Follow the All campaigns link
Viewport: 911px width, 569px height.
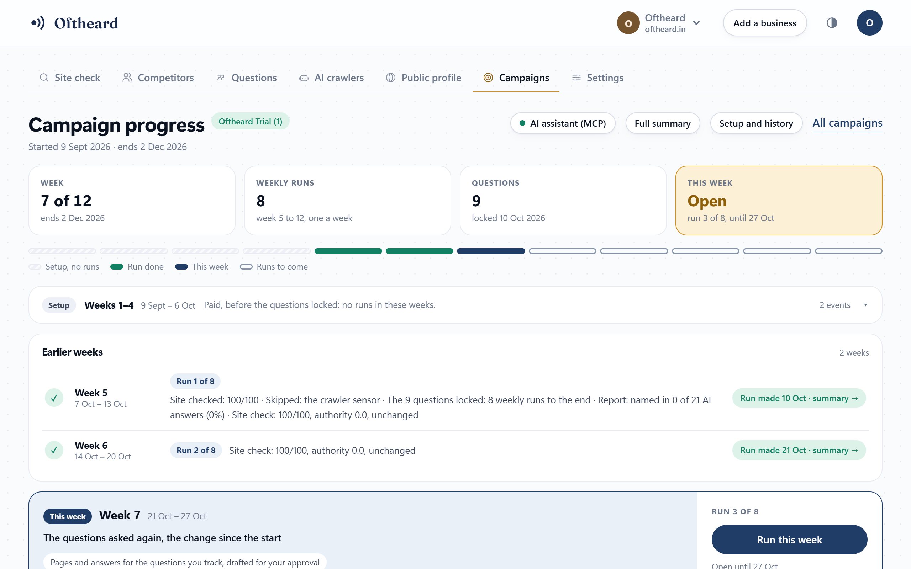[847, 123]
